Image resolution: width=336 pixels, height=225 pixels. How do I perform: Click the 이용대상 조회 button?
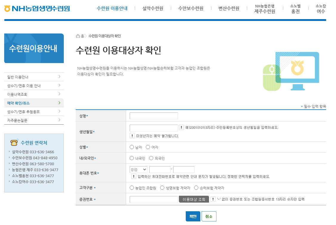194,199
